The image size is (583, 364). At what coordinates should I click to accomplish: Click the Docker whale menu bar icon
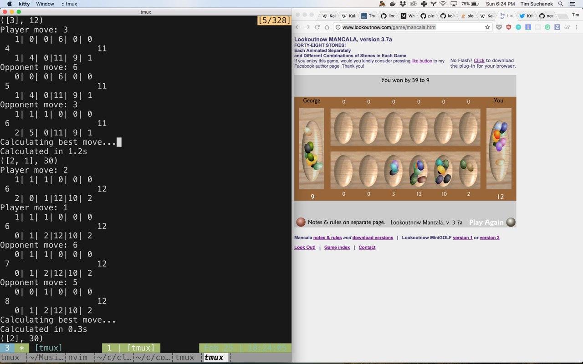pyautogui.click(x=393, y=4)
